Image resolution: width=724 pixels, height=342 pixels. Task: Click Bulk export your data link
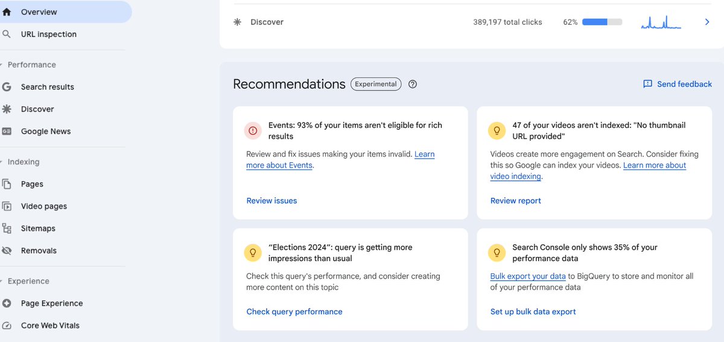(528, 276)
